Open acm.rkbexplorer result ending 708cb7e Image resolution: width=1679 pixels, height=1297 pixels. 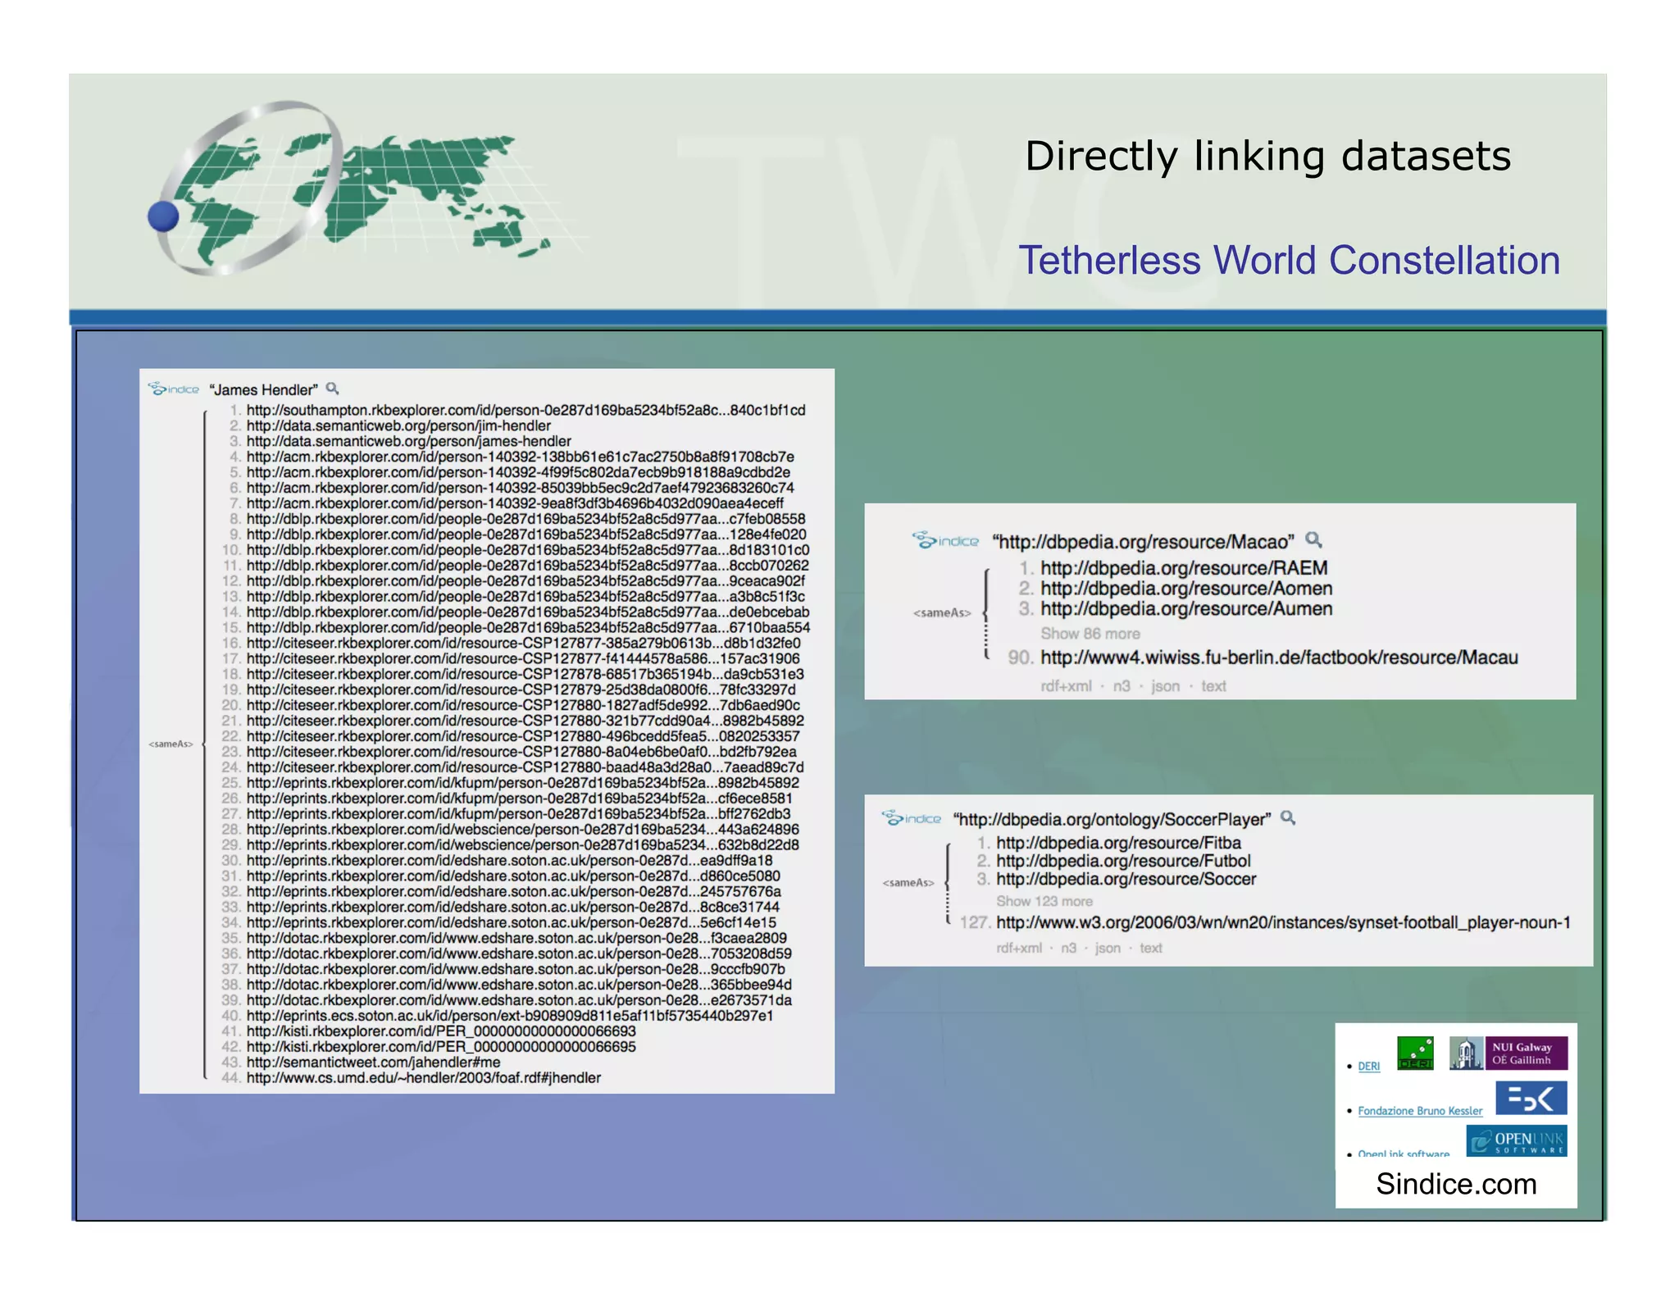point(520,457)
